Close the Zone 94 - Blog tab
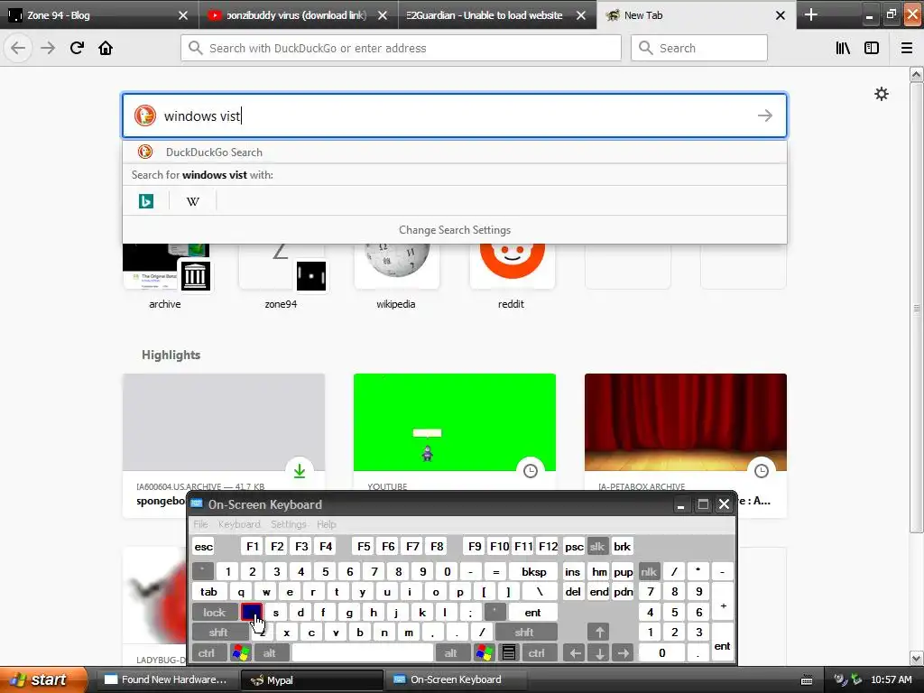Viewport: 924px width, 693px height. tap(182, 15)
